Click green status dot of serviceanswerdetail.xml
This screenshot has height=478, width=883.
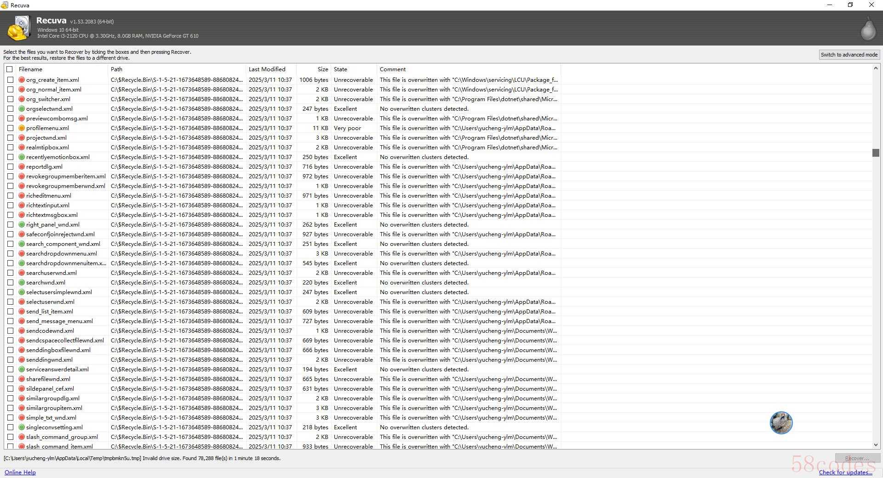22,370
